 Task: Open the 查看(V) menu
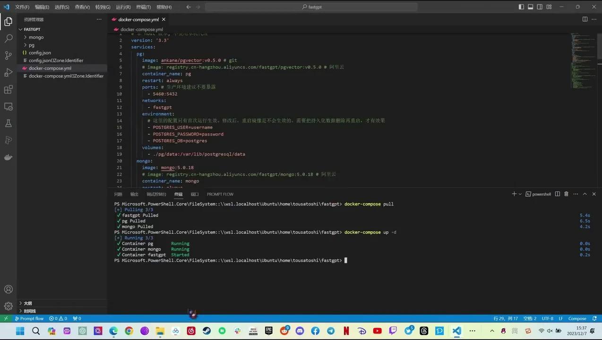click(x=82, y=7)
